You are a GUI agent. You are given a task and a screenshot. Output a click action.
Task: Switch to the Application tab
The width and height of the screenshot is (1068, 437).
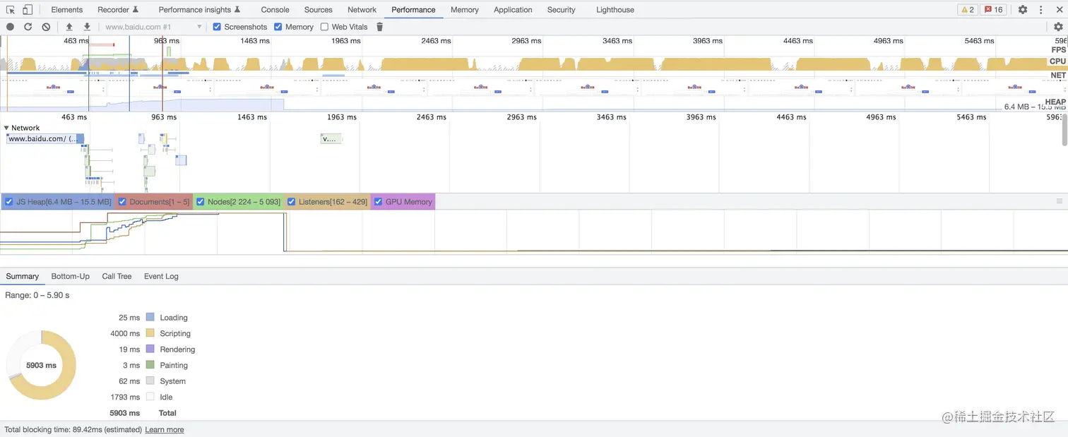513,10
